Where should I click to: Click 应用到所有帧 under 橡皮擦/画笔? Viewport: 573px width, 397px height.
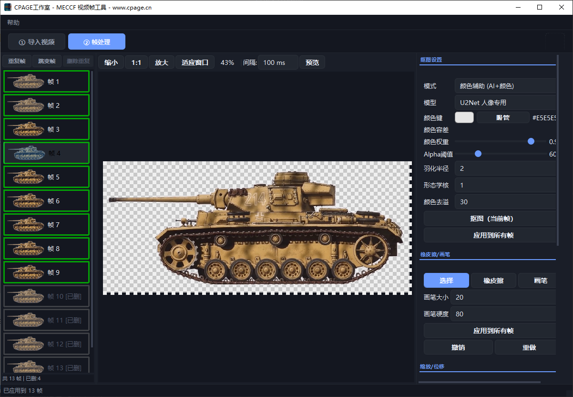(491, 331)
